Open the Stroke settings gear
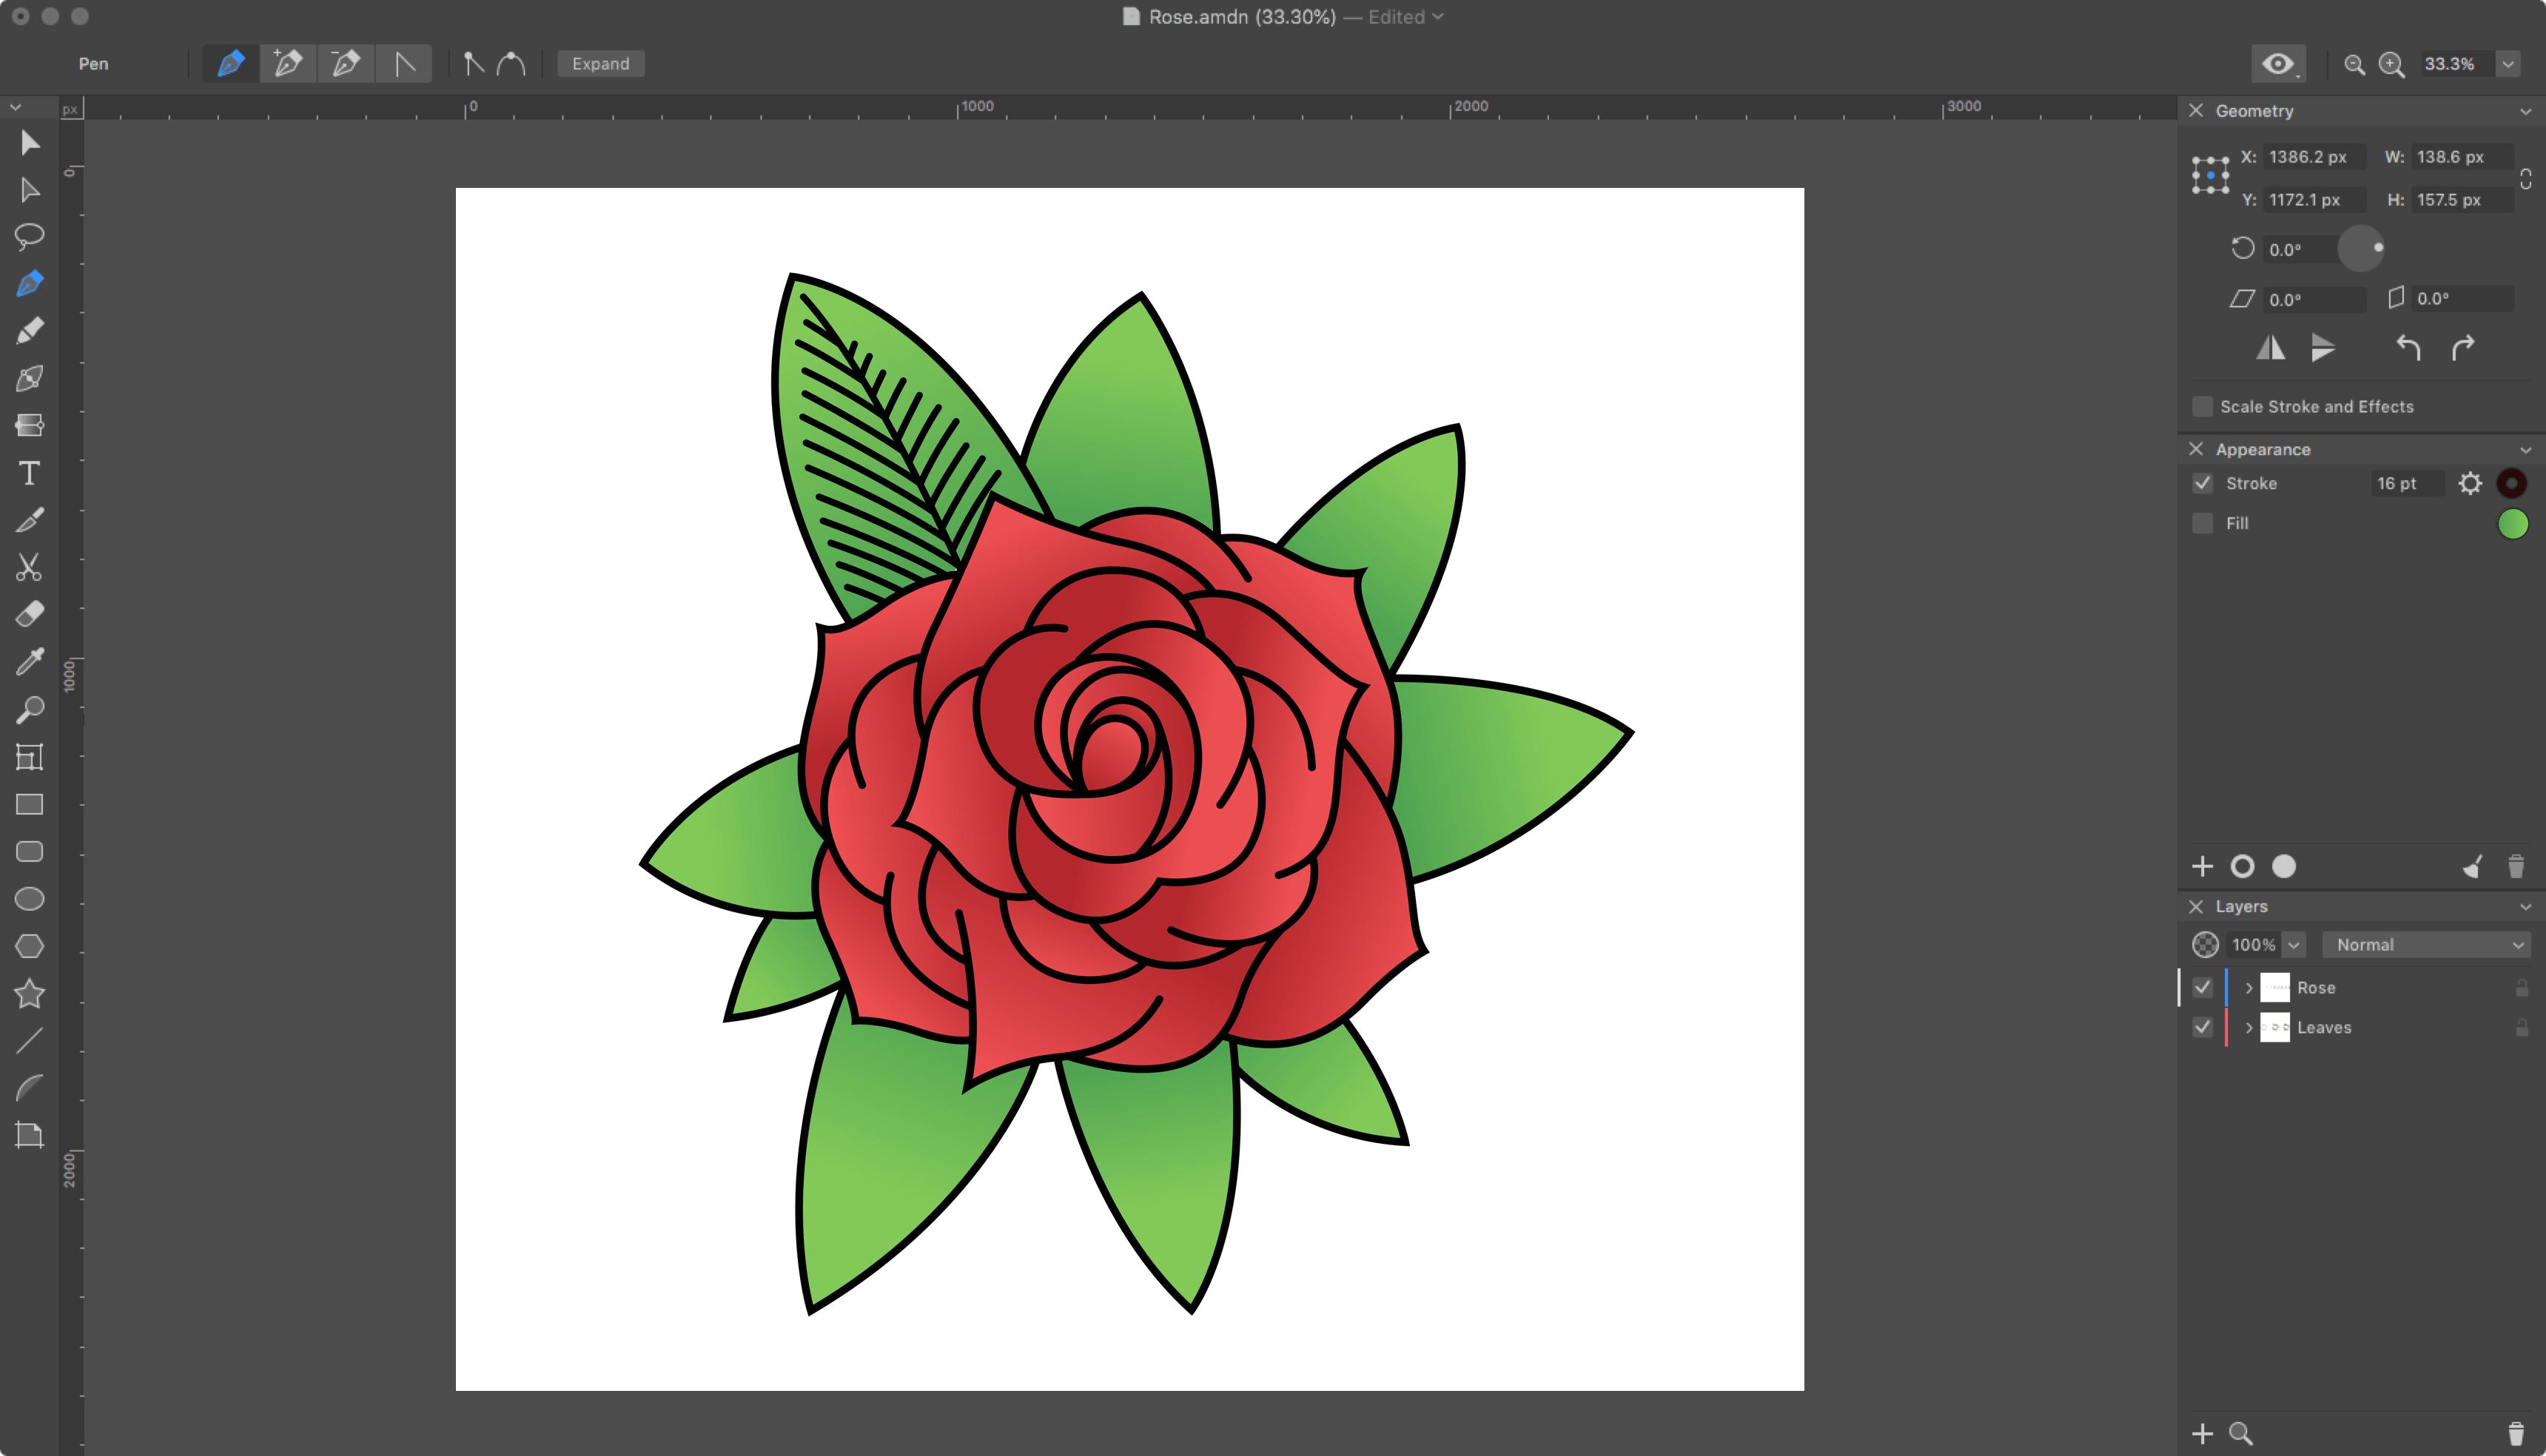This screenshot has height=1456, width=2546. coord(2470,484)
